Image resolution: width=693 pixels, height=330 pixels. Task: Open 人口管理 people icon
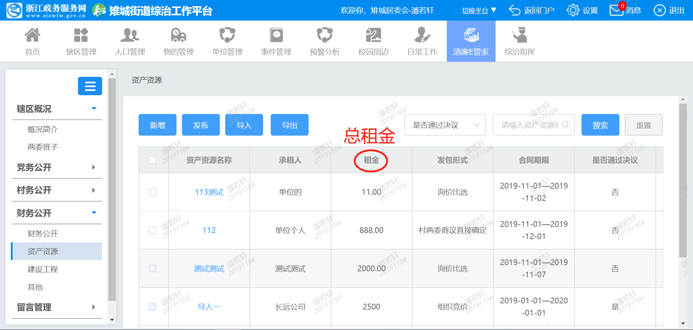pos(130,35)
